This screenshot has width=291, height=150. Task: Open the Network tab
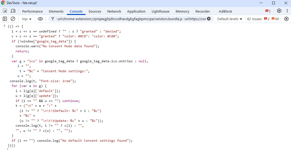[x=114, y=11]
